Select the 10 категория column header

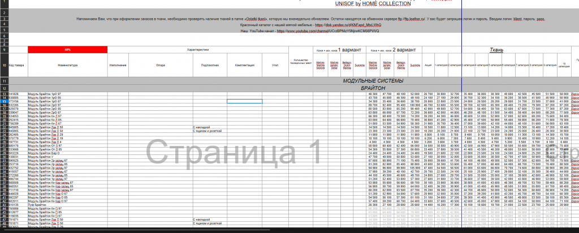(x=565, y=66)
